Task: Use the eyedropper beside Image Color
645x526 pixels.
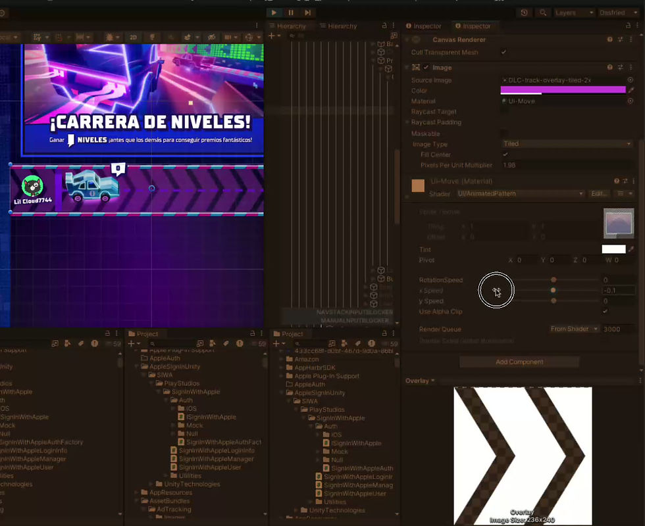Action: pos(631,89)
